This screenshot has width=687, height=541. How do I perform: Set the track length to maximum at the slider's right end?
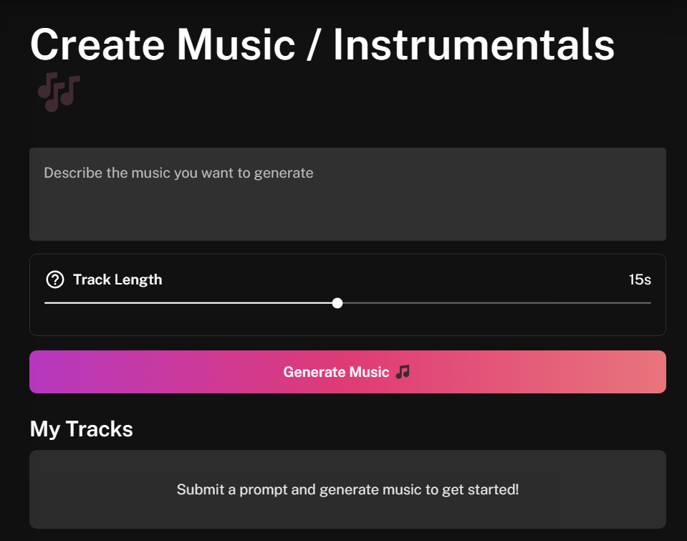click(650, 303)
